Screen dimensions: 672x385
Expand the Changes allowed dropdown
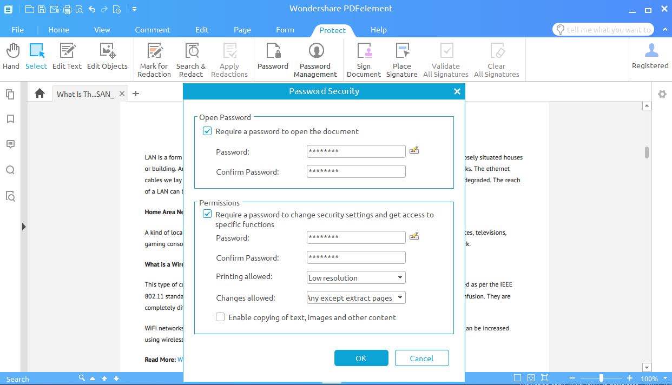pyautogui.click(x=356, y=298)
